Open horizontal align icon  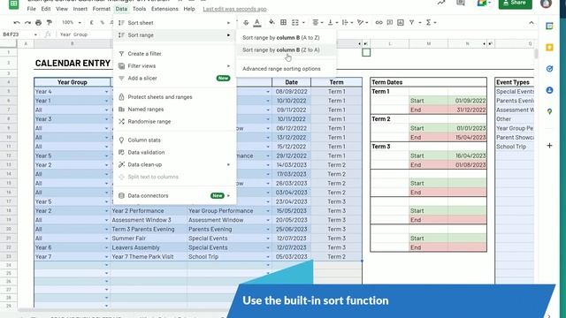point(316,23)
